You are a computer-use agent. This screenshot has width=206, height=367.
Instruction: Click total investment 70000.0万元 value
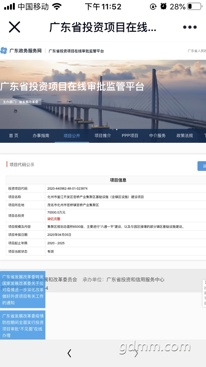[x=56, y=213]
